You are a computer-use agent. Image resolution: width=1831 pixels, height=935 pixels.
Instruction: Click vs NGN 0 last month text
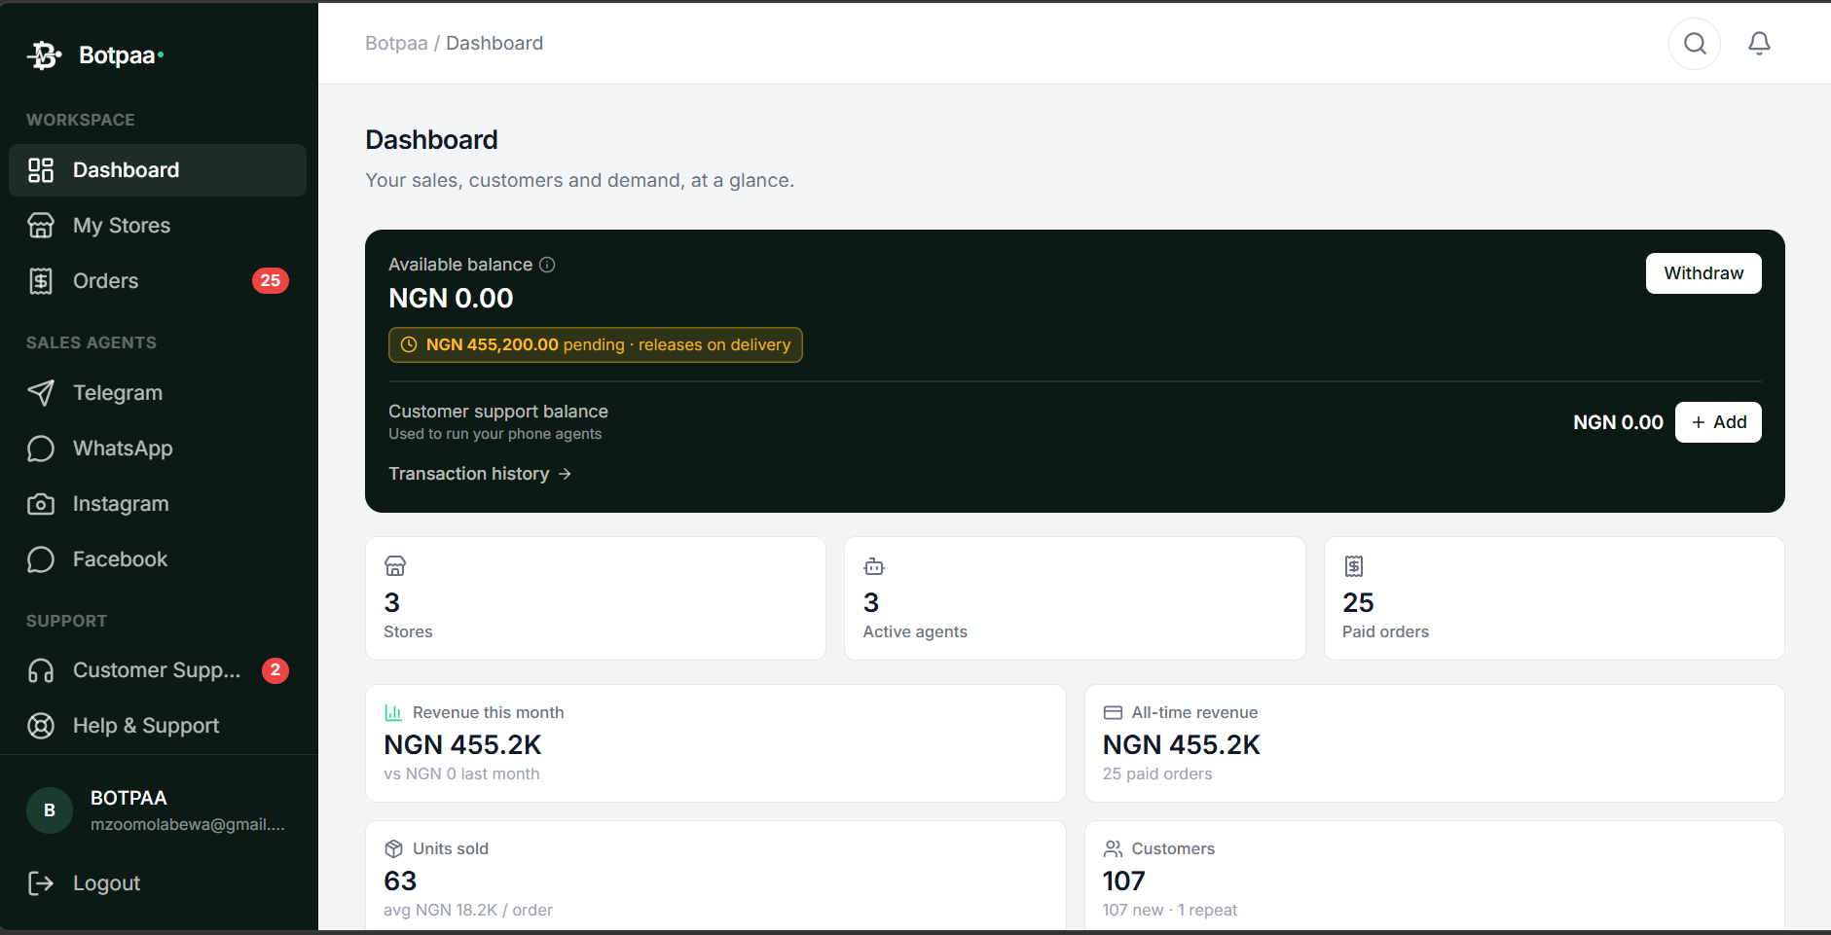pos(461,774)
